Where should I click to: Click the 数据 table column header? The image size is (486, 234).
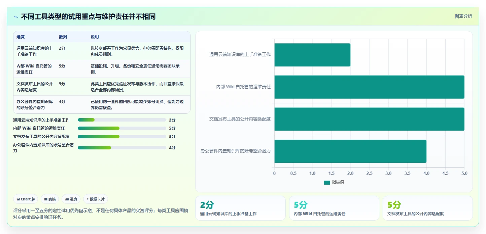(x=63, y=37)
